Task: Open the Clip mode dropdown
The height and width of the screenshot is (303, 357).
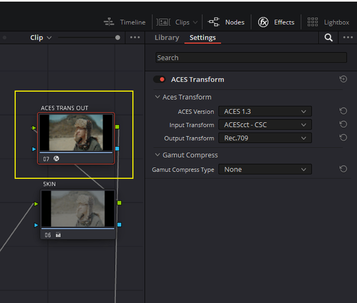Action: coord(41,37)
